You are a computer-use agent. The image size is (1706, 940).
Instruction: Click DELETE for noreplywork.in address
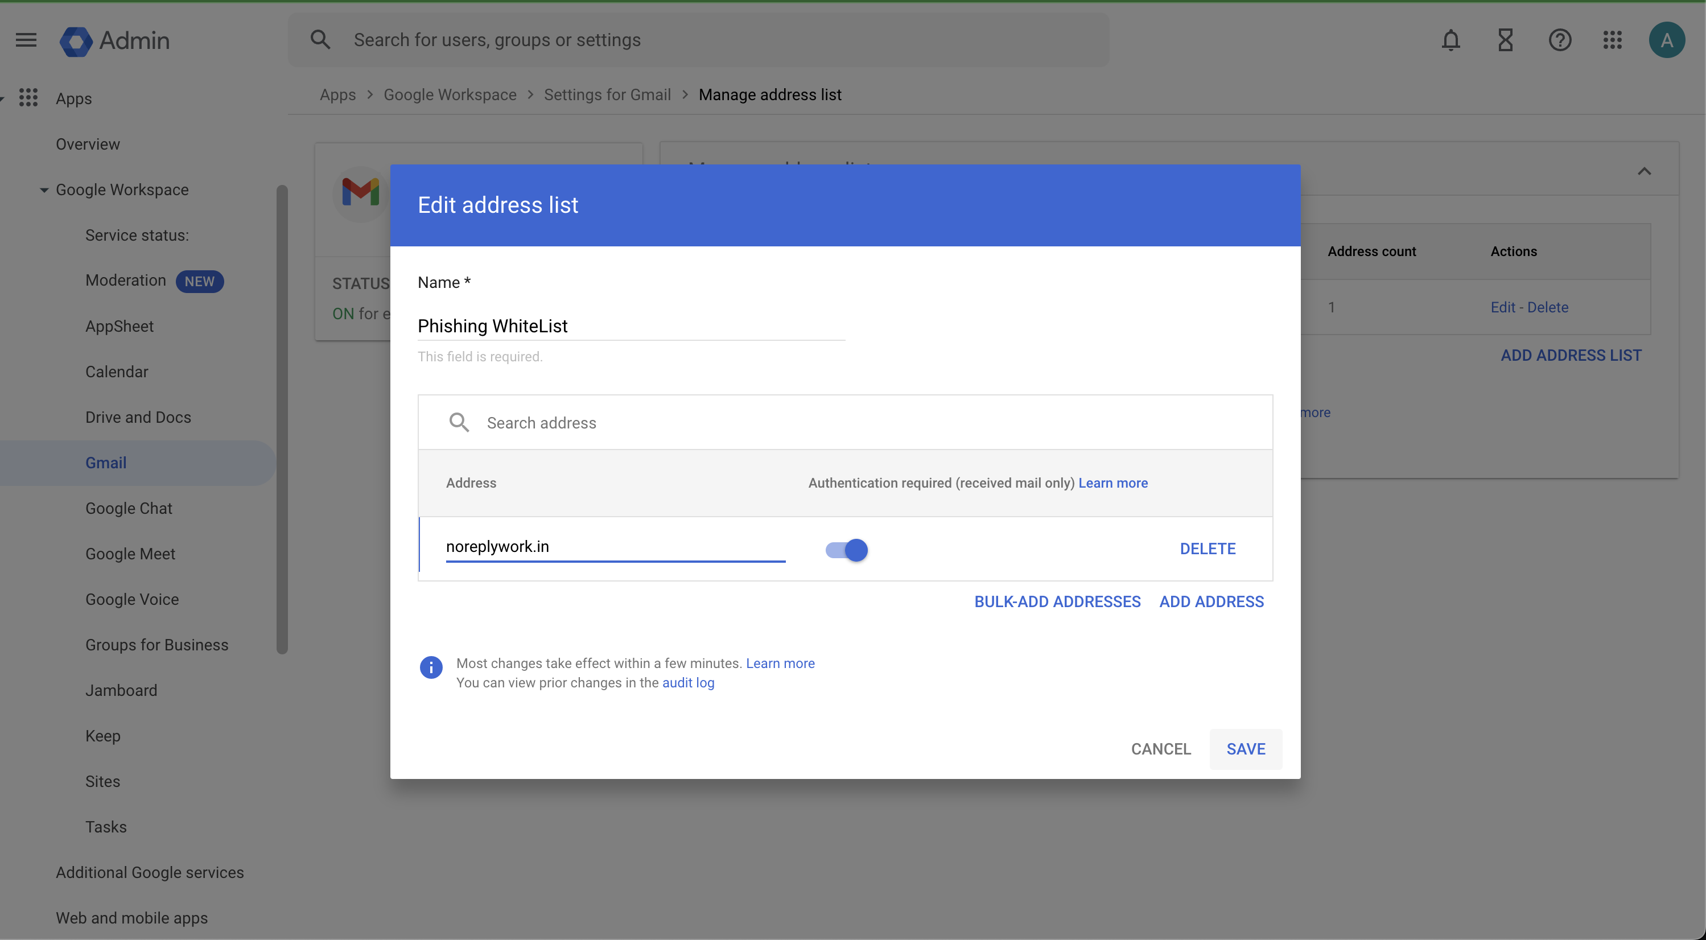(1207, 549)
